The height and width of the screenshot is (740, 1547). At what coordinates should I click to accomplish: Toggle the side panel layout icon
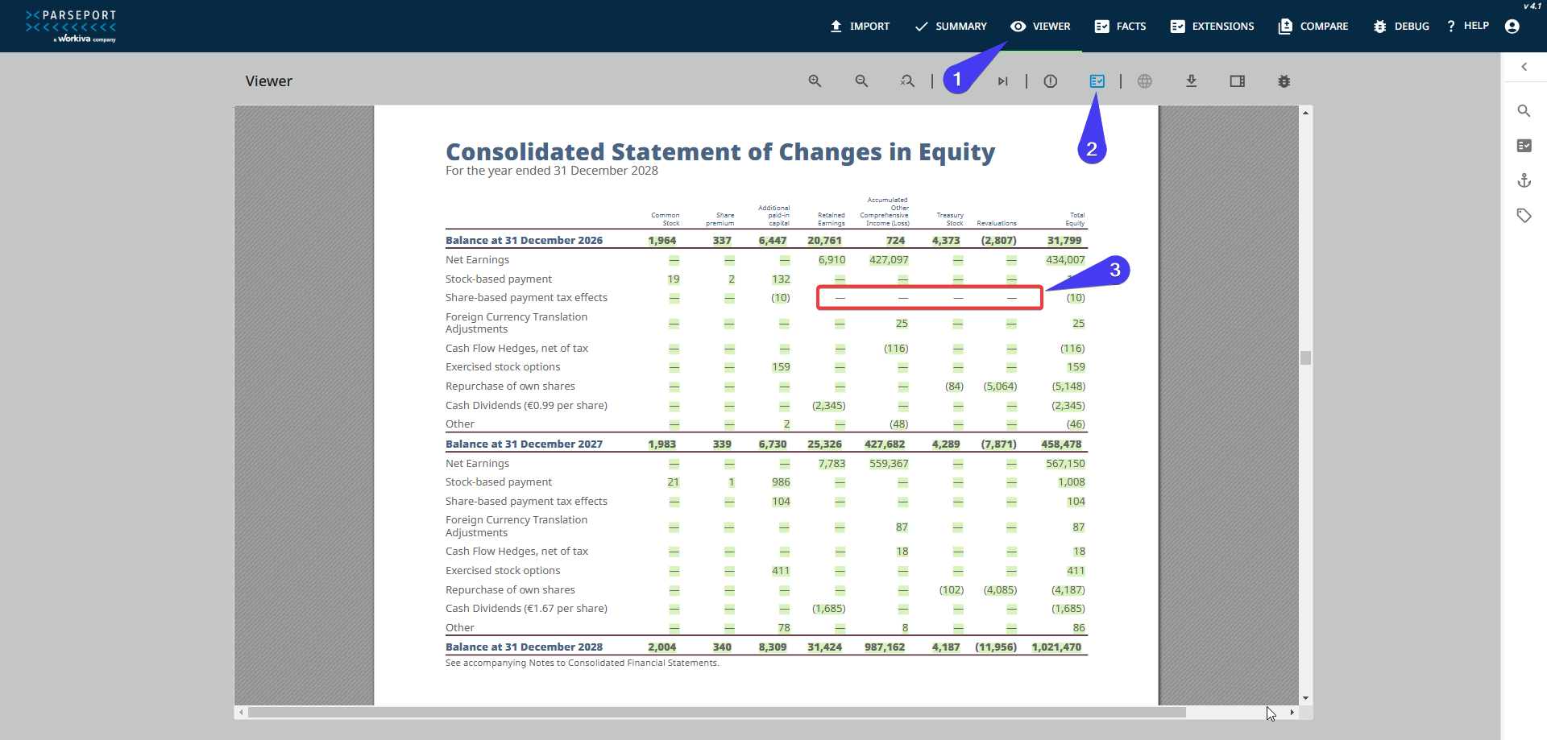1238,81
